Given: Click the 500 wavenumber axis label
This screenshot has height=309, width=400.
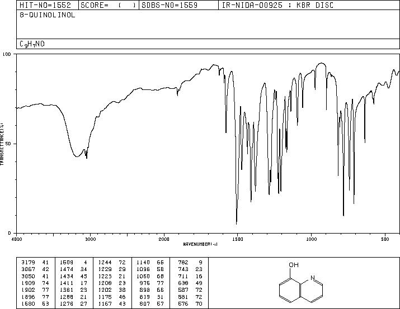Looking at the screenshot, I should pos(385,239).
